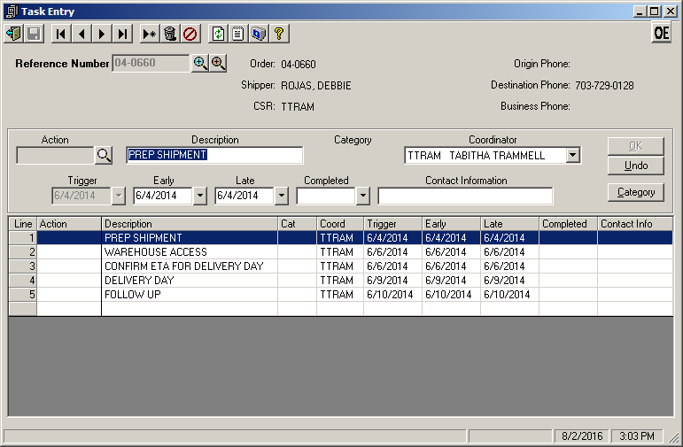Click the blue magnifier beside Reference Number
683x447 pixels.
[x=200, y=63]
